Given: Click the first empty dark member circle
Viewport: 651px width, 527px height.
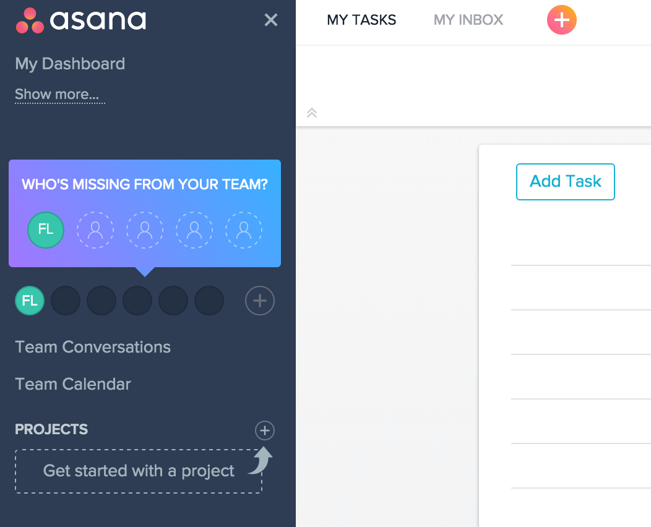Looking at the screenshot, I should tap(66, 301).
